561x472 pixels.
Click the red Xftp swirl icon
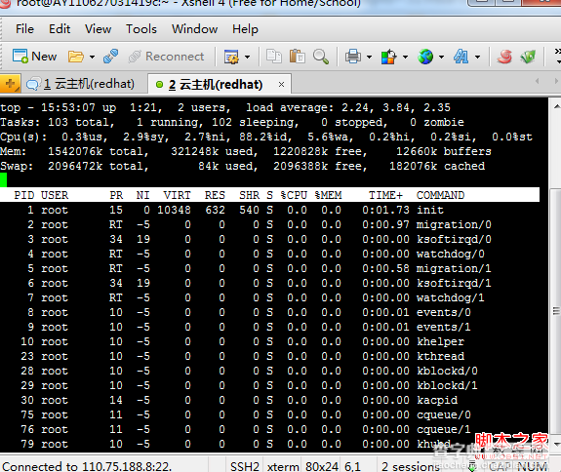(504, 57)
